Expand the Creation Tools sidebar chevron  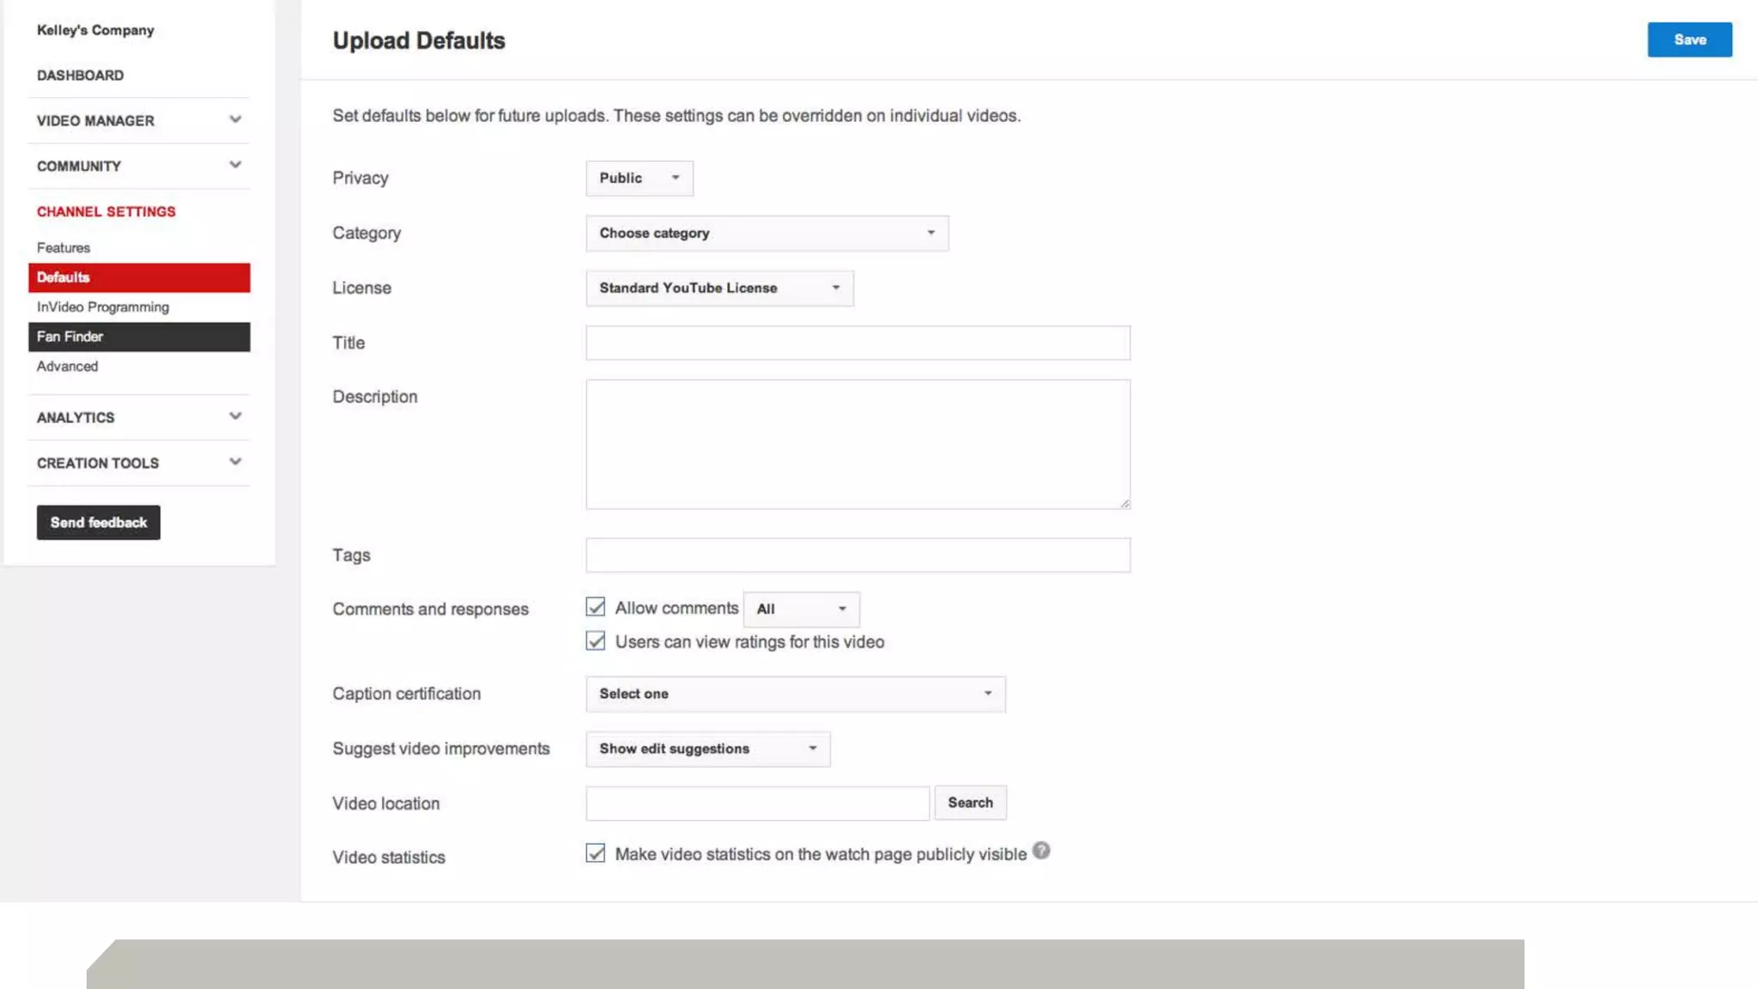tap(235, 462)
